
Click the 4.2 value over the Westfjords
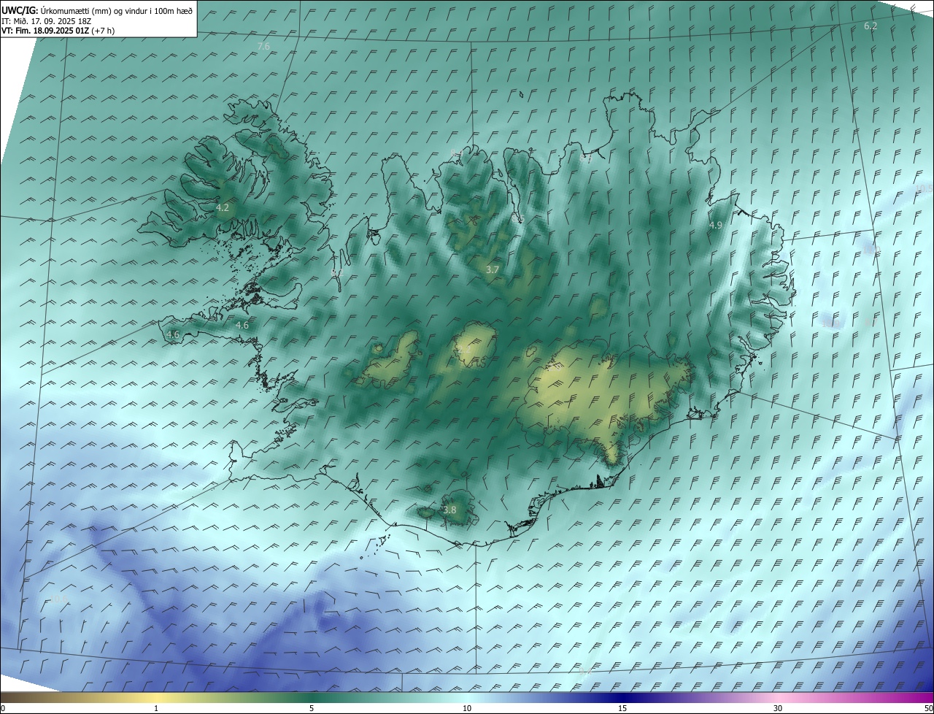point(223,208)
